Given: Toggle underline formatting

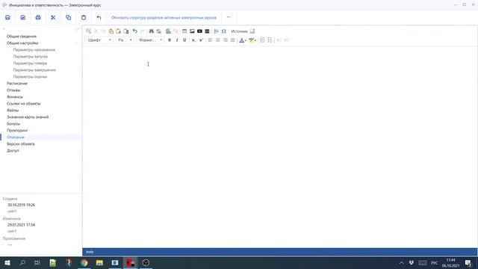Looking at the screenshot, I should pos(184,40).
